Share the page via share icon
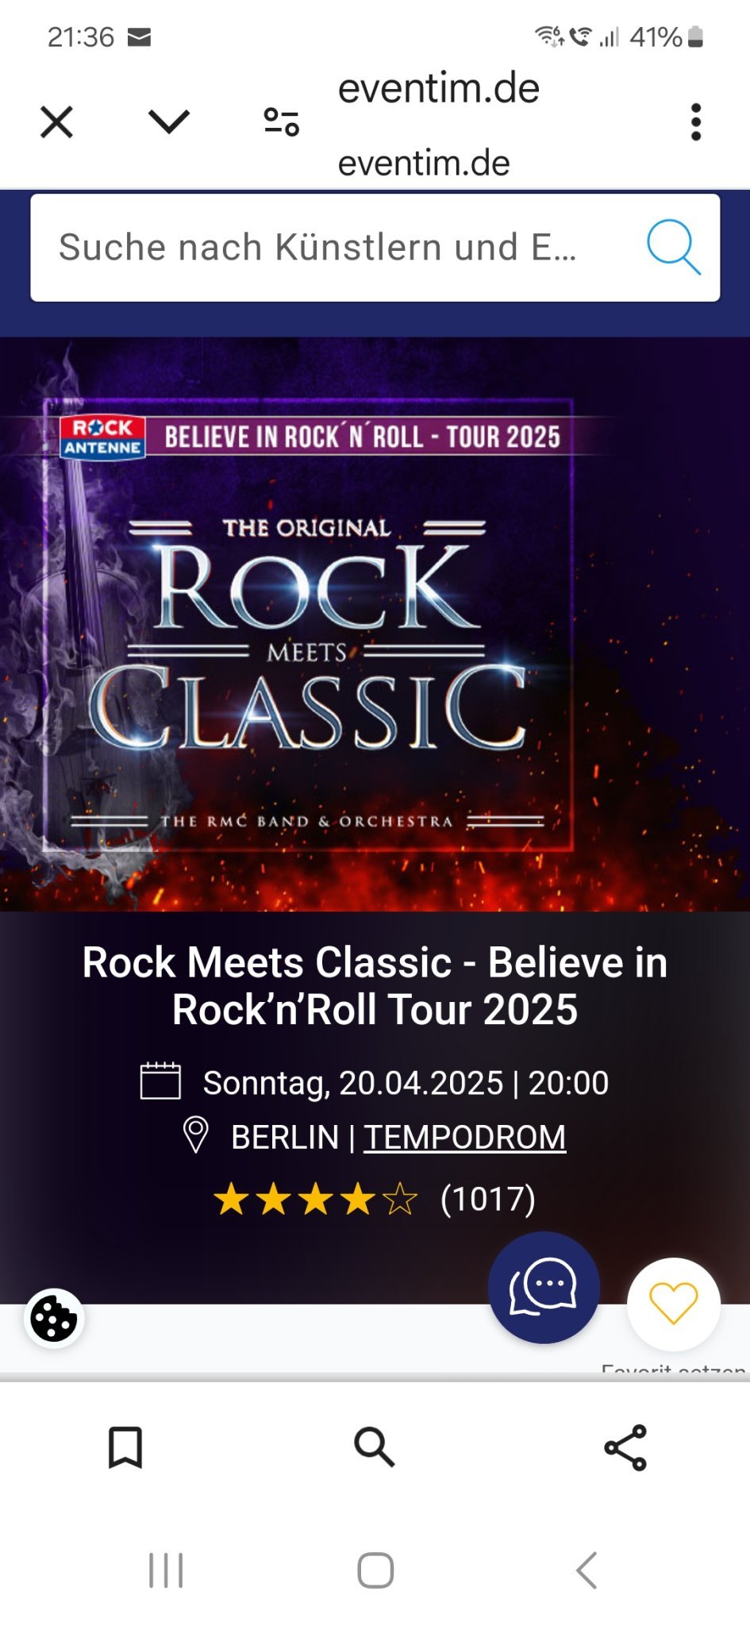 pos(625,1447)
